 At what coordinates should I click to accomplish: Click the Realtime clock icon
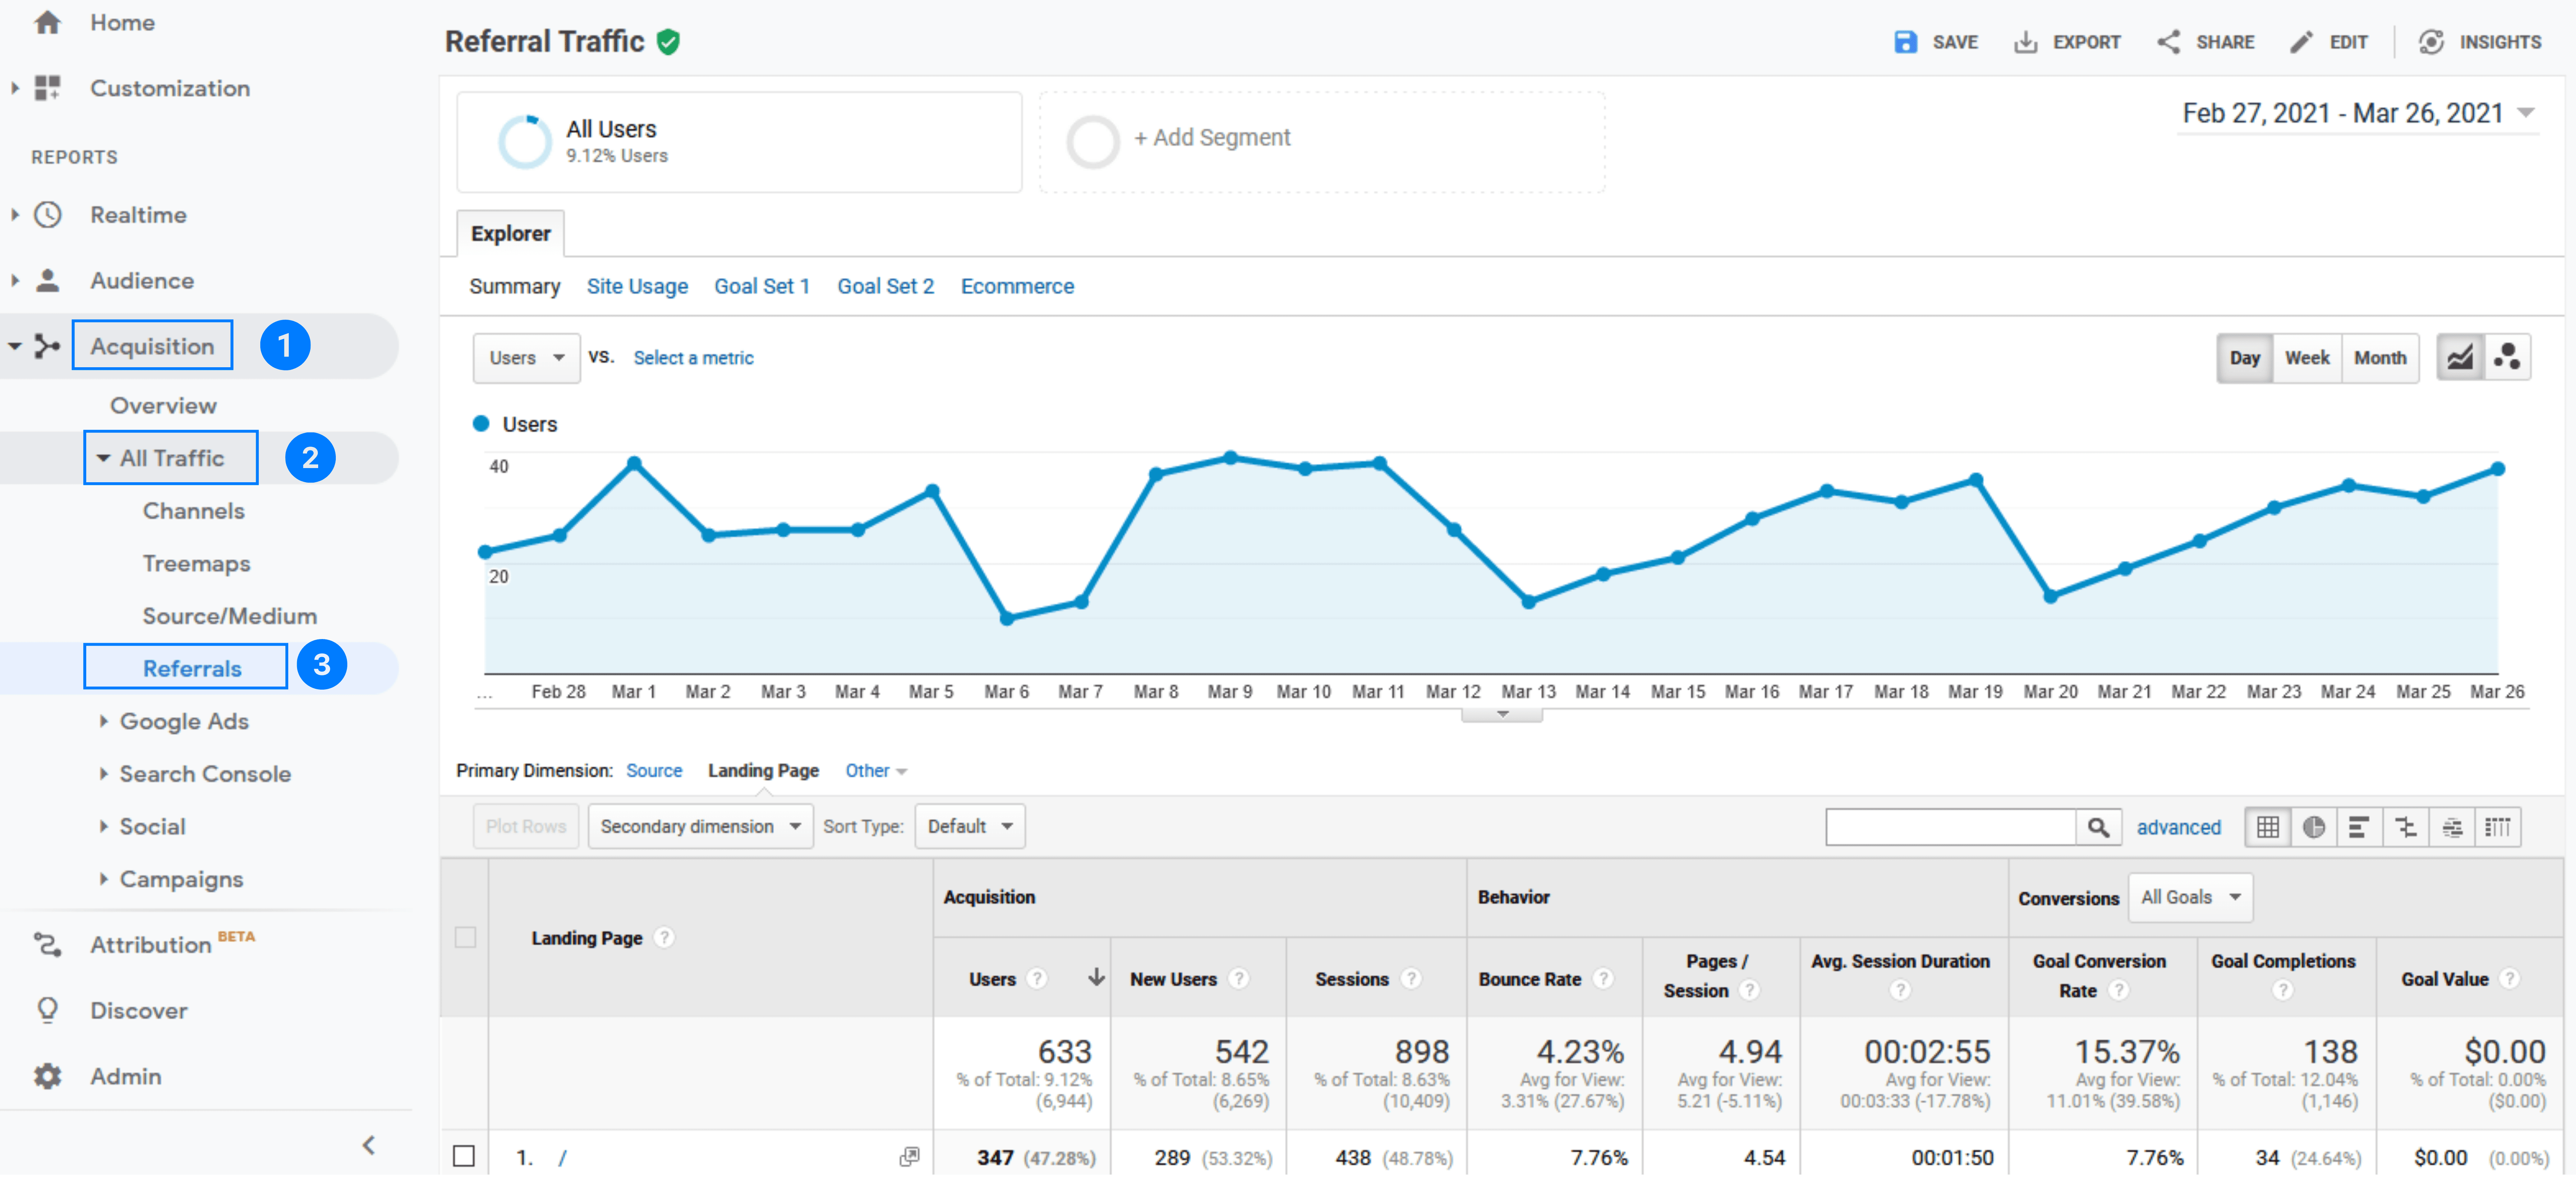[x=47, y=215]
